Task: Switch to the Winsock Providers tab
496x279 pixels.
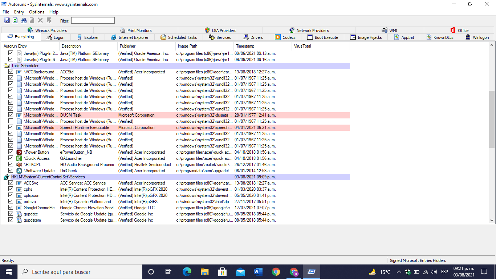Action: (x=47, y=31)
